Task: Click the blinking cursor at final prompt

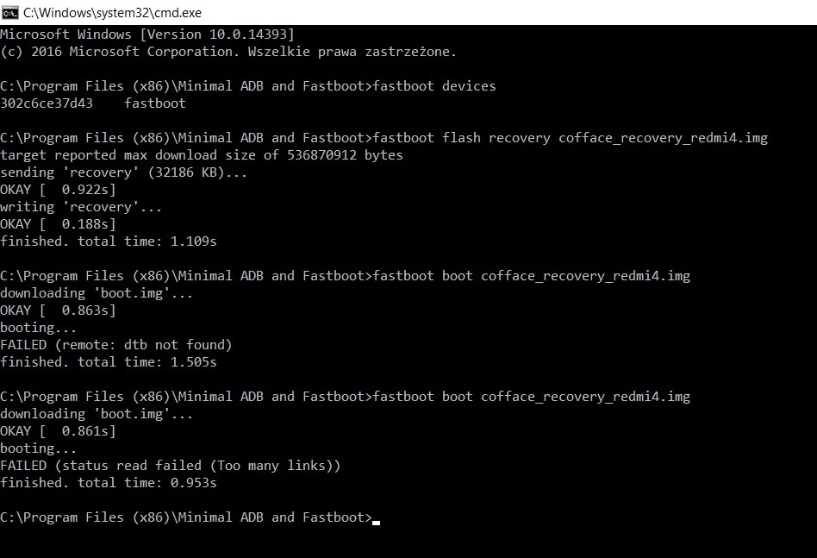Action: click(x=377, y=521)
